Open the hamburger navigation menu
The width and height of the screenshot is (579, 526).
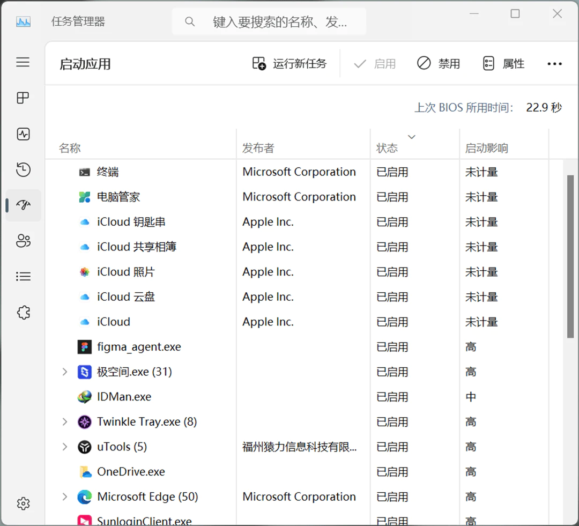coord(23,62)
